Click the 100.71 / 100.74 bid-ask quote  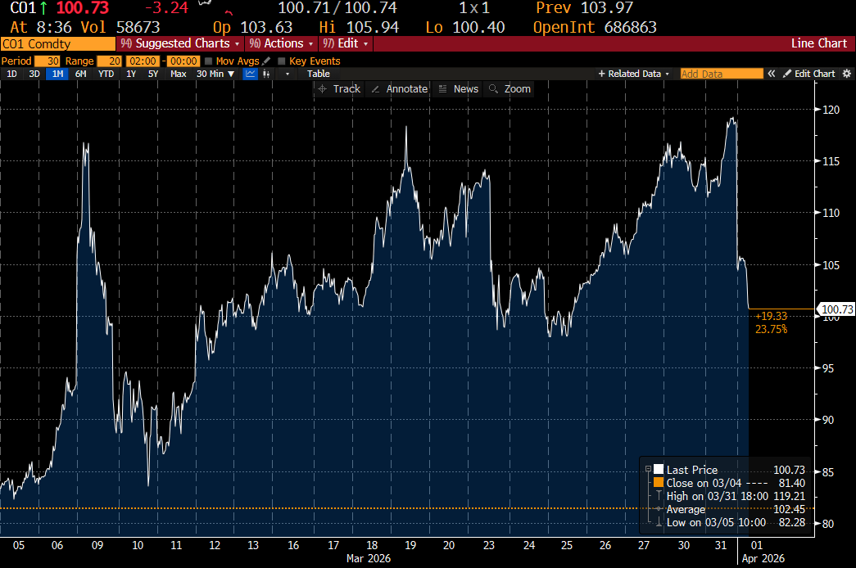coord(337,8)
